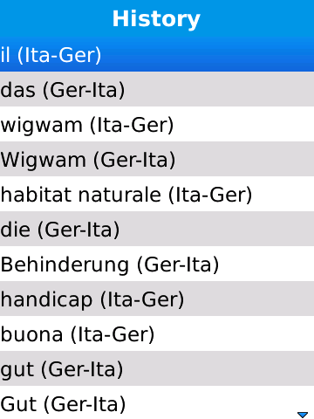Select lowercase 'gut (Ger-Ita)' entry

click(157, 368)
